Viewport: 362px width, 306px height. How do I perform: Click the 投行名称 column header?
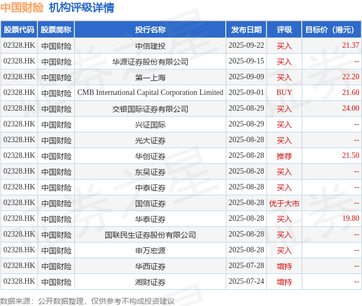tap(150, 29)
